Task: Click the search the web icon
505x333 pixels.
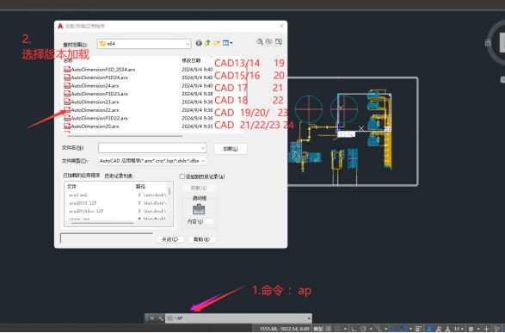Action: pos(260,42)
